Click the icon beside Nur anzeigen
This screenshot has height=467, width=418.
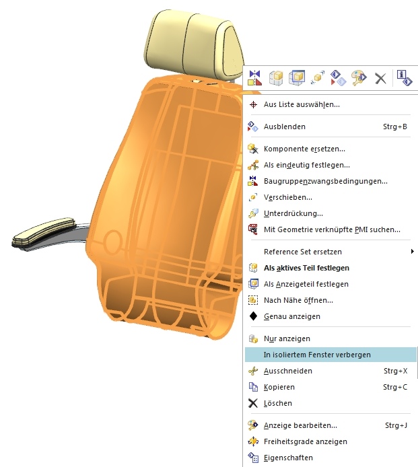(253, 338)
